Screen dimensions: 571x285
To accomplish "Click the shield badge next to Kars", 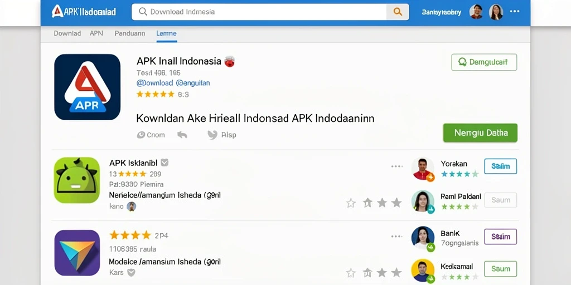I will point(131,272).
